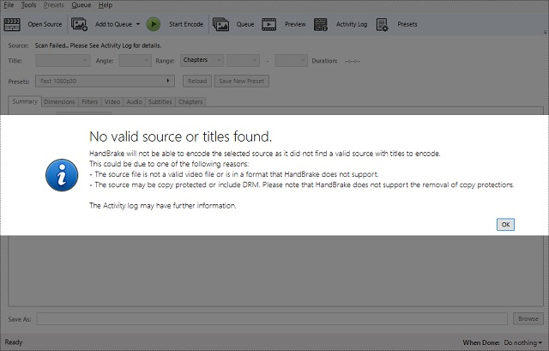Click the Start Encode label
Image resolution: width=549 pixels, height=351 pixels.
186,24
